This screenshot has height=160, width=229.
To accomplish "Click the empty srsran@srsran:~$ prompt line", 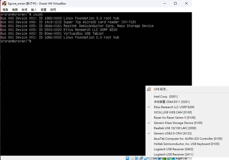I will click(16, 41).
